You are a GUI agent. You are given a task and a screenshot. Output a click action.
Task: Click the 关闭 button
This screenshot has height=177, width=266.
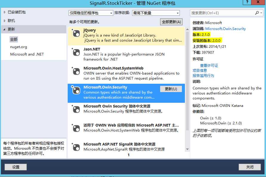point(250,167)
